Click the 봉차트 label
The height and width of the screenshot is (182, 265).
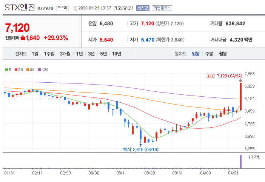coord(180,54)
